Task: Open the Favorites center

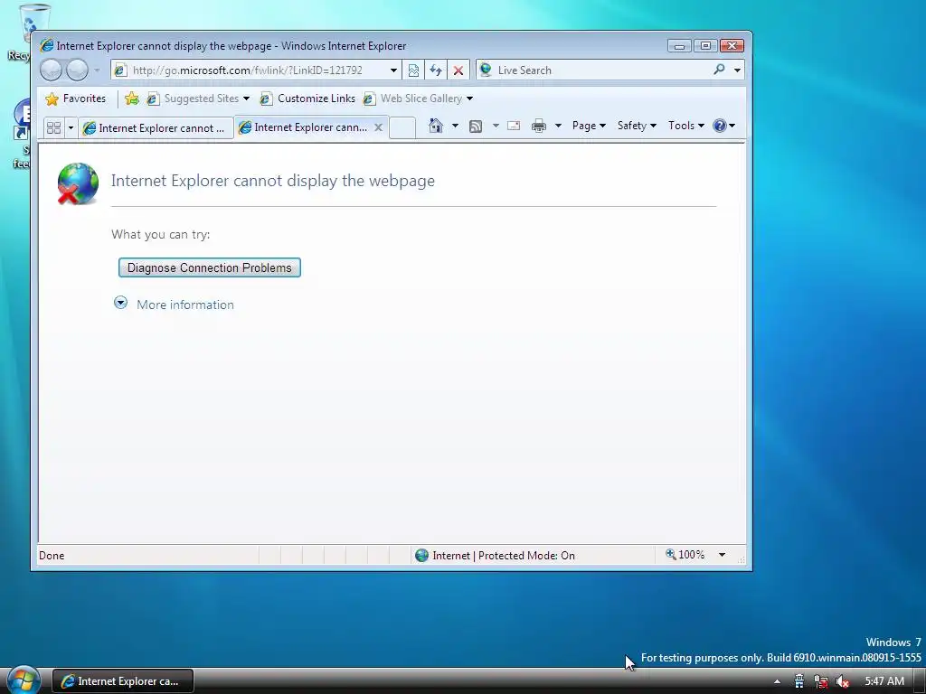Action: click(x=76, y=98)
